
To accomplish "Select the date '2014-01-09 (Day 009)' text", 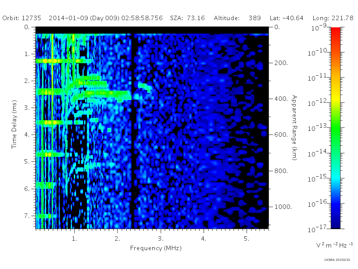I will 84,18.
